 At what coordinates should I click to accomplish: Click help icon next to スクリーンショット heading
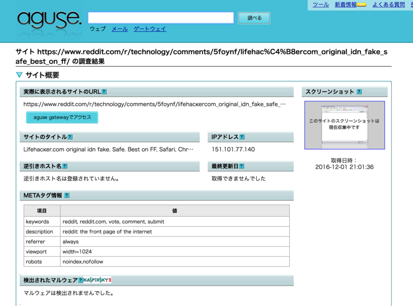pos(359,92)
